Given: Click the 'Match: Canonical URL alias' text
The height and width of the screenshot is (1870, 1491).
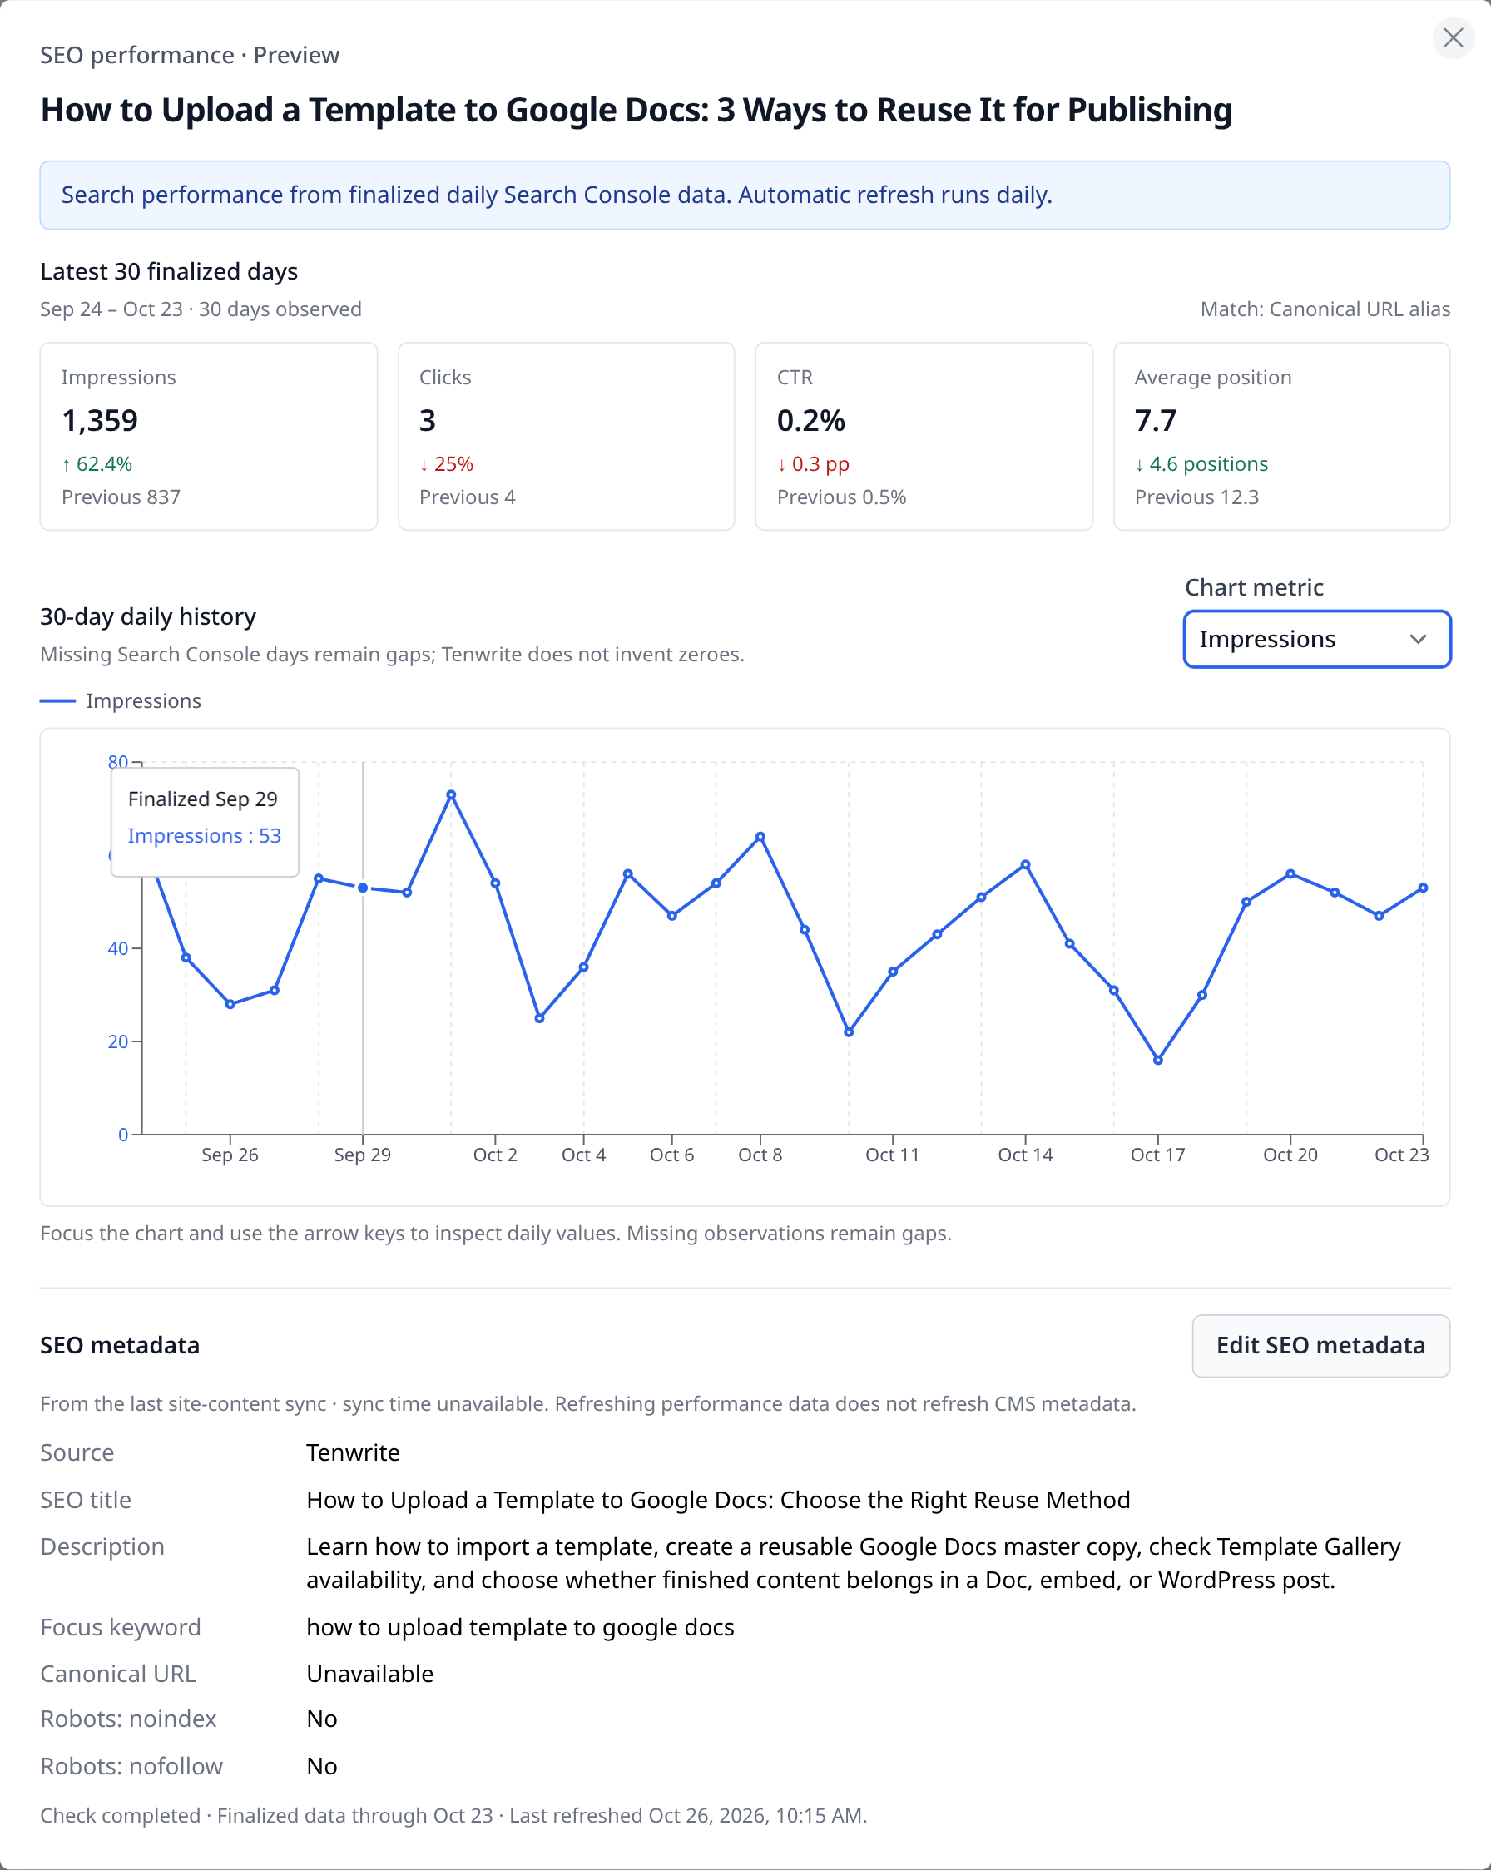Looking at the screenshot, I should (x=1325, y=309).
